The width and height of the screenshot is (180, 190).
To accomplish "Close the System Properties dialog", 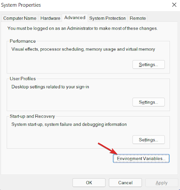I will click(174, 5).
